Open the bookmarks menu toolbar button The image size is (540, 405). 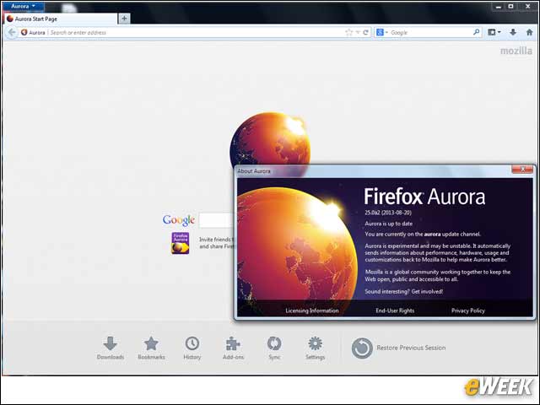pos(494,32)
